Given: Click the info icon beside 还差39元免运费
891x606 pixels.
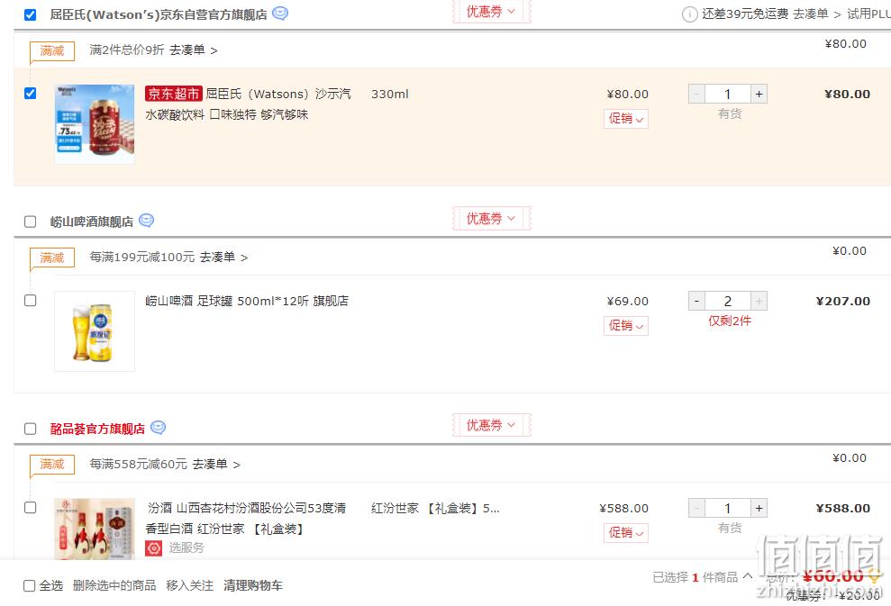Looking at the screenshot, I should click(689, 14).
